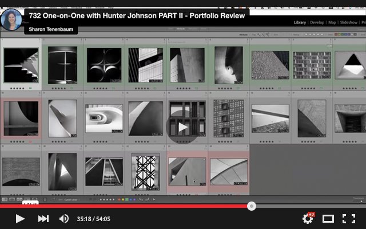
Task: Rotate photo left icon in toolbar
Action: coord(141,199)
